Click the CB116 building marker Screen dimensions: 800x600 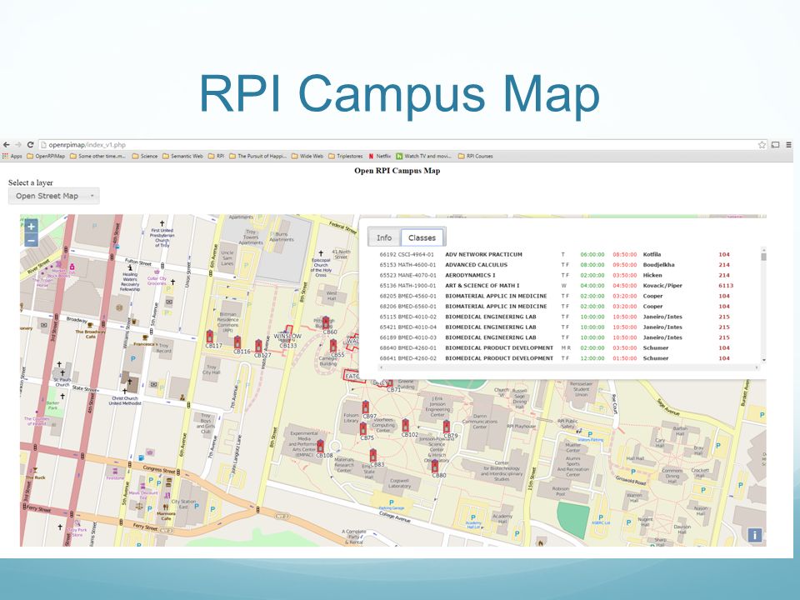click(x=237, y=342)
